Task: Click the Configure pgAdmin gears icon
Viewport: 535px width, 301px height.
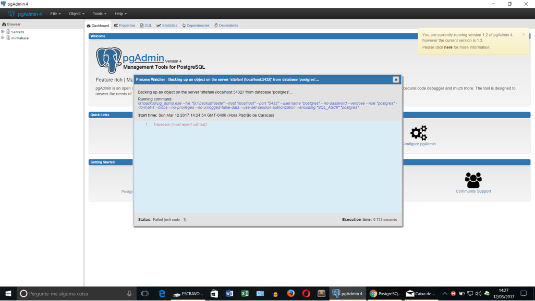Action: [419, 133]
